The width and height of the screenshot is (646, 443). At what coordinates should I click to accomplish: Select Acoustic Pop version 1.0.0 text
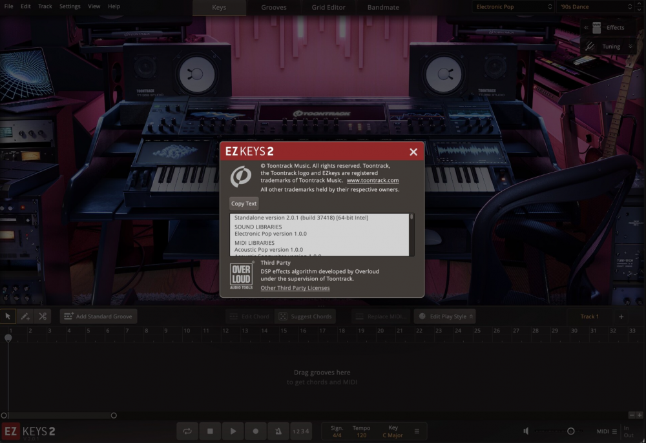268,249
